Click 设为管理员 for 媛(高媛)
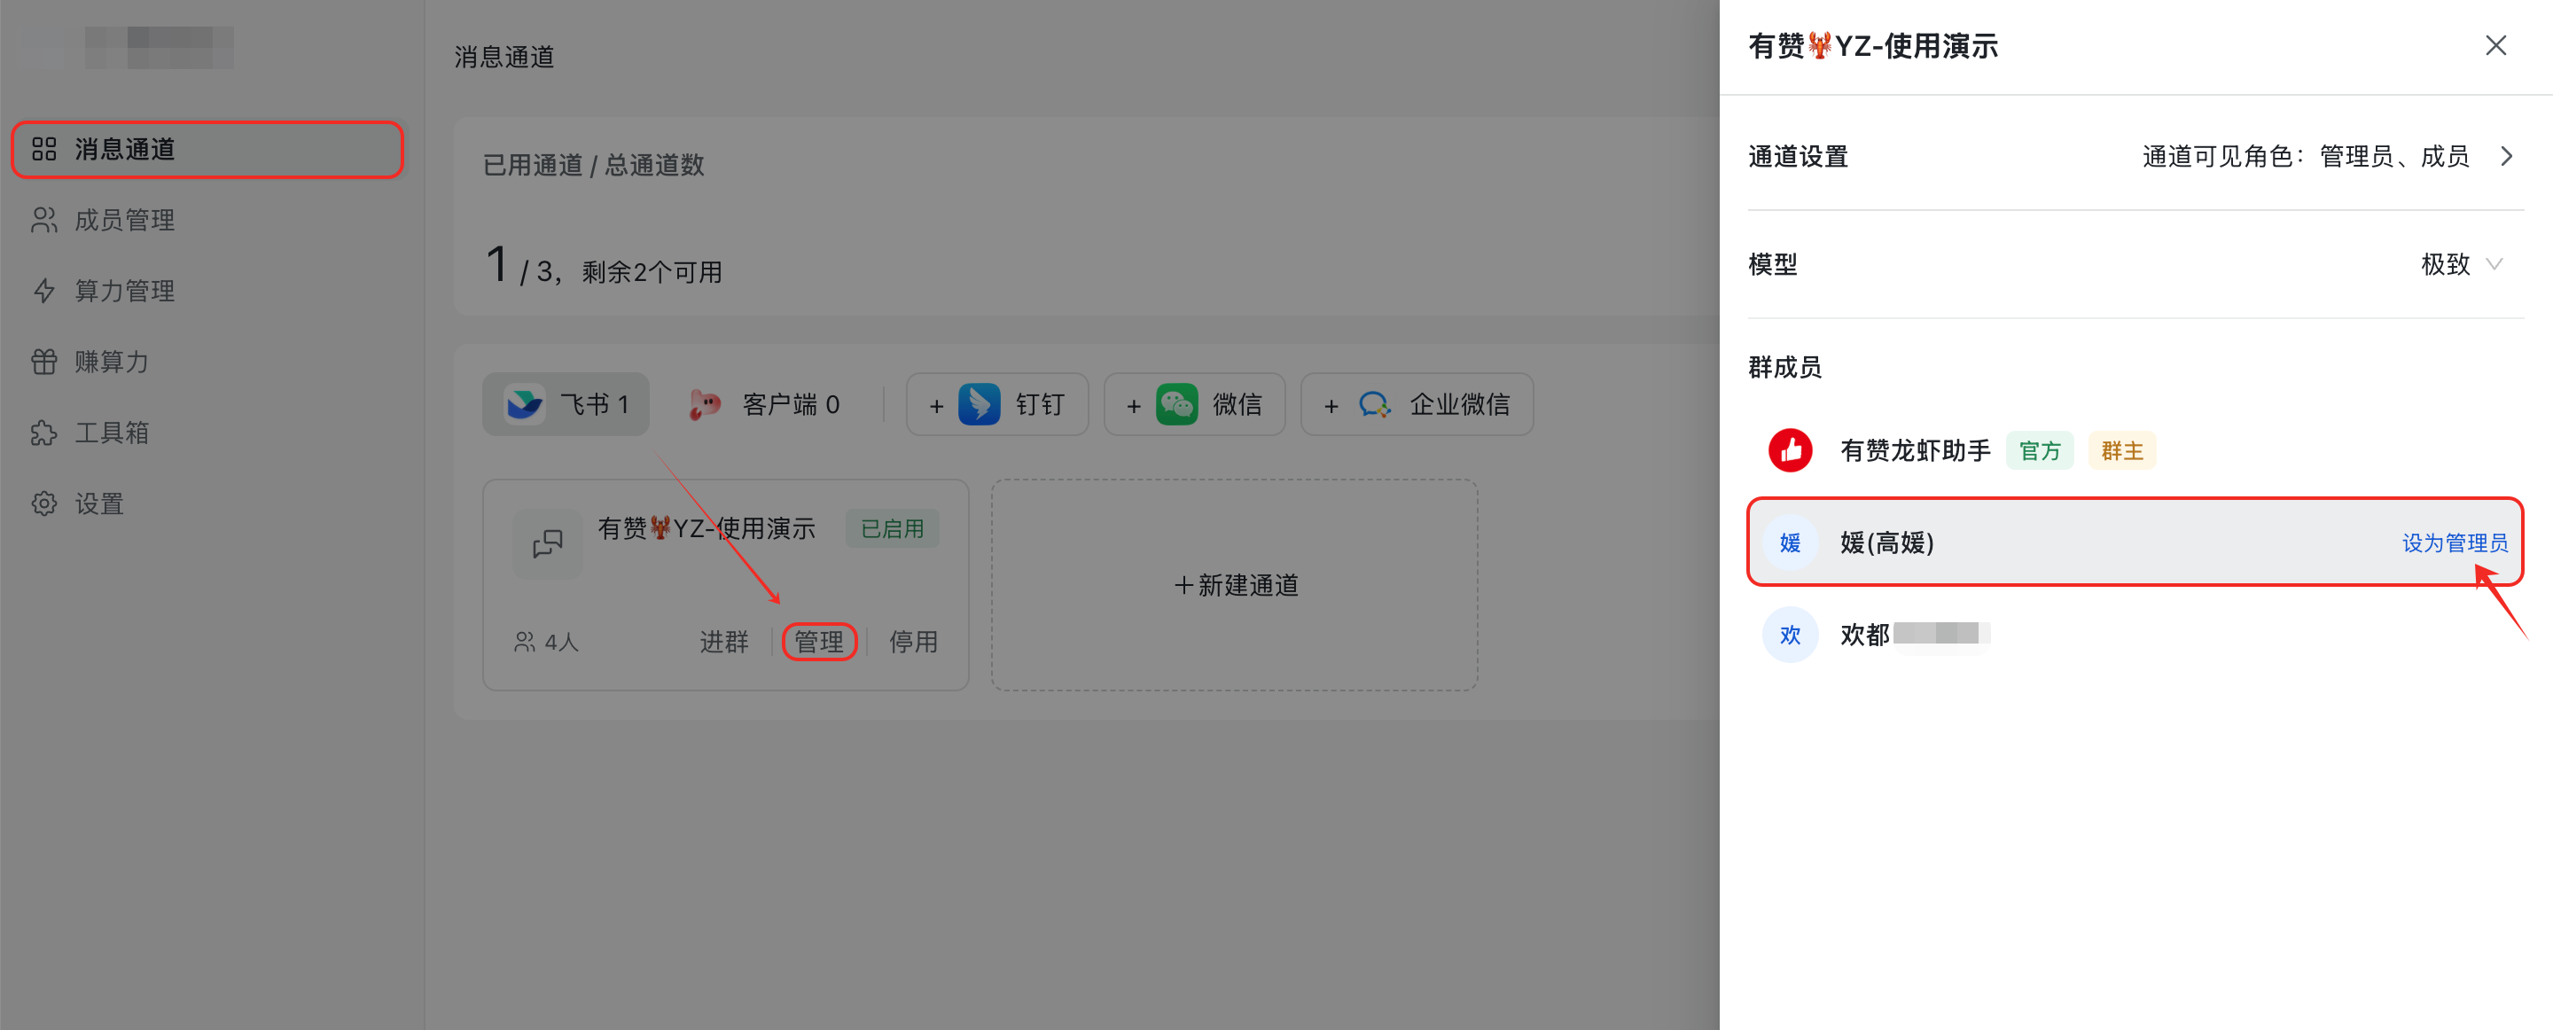 [2454, 543]
